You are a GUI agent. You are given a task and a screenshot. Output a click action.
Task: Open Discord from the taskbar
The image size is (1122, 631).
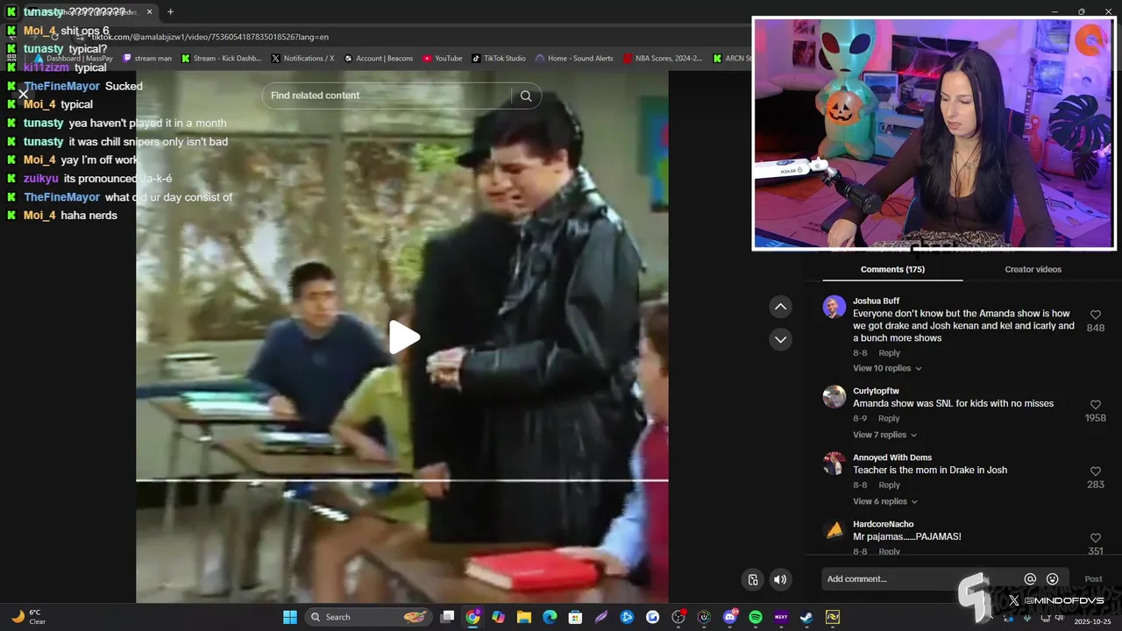[730, 617]
